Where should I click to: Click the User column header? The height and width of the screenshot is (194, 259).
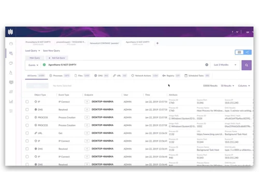126,95
